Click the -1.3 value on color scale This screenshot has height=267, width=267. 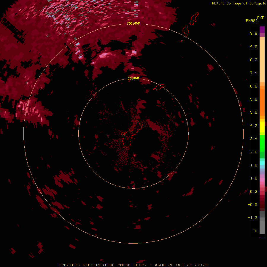[x=252, y=218]
